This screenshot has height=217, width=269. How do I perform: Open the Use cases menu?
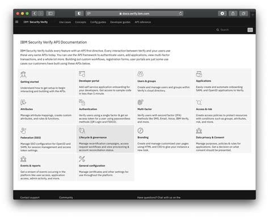coord(65,22)
